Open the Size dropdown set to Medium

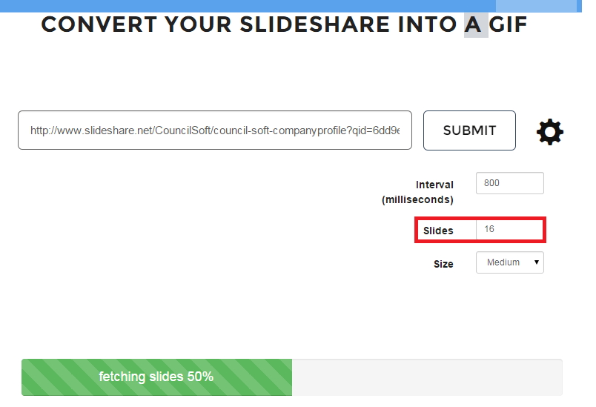coord(510,262)
